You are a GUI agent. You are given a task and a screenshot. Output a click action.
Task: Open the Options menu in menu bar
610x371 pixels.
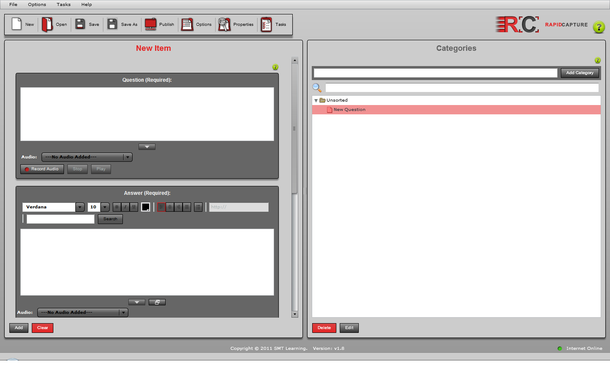37,4
